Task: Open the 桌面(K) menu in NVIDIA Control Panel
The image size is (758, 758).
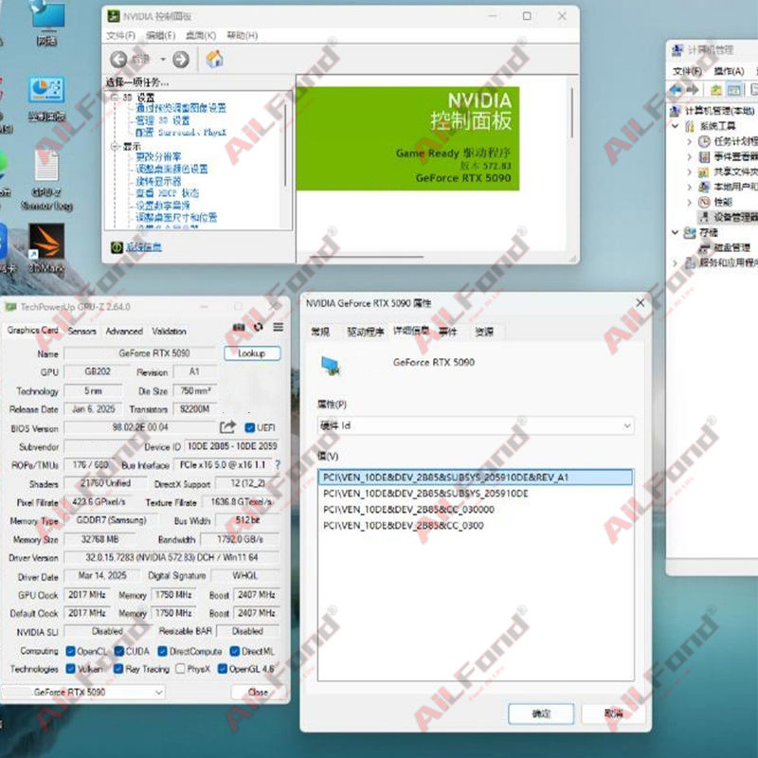Action: 201,35
